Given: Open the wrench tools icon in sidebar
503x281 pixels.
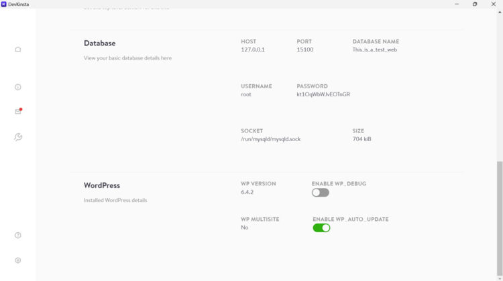Looking at the screenshot, I should [18, 137].
